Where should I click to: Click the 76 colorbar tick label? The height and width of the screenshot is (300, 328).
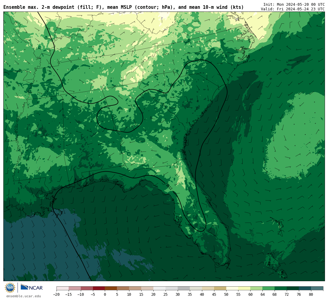click(299, 295)
